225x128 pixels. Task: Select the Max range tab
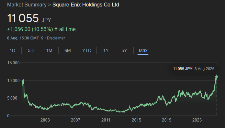point(143,50)
